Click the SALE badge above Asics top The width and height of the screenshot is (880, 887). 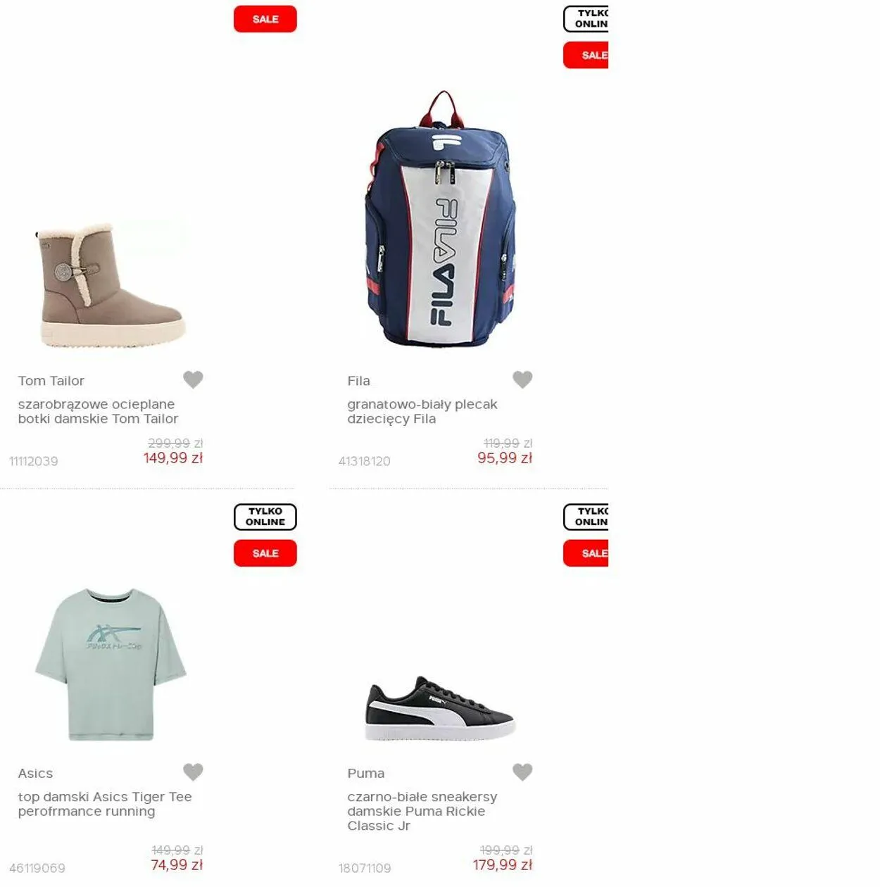pos(265,553)
